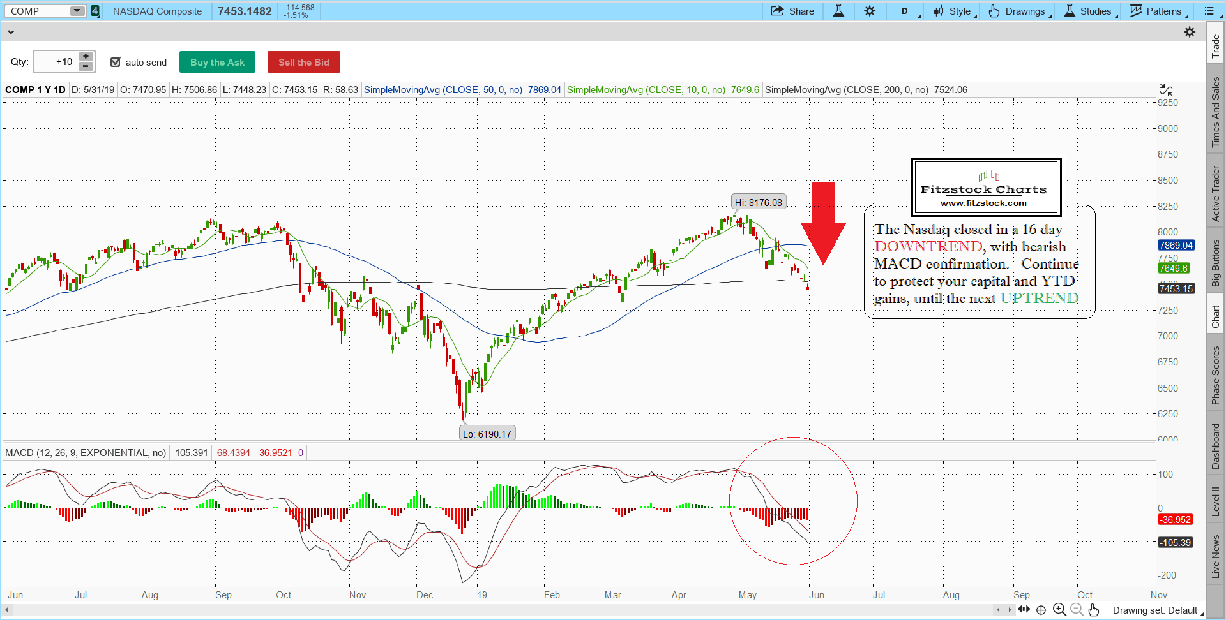Click the chart collapse arrows icon
This screenshot has height=620, width=1226.
[x=1166, y=90]
